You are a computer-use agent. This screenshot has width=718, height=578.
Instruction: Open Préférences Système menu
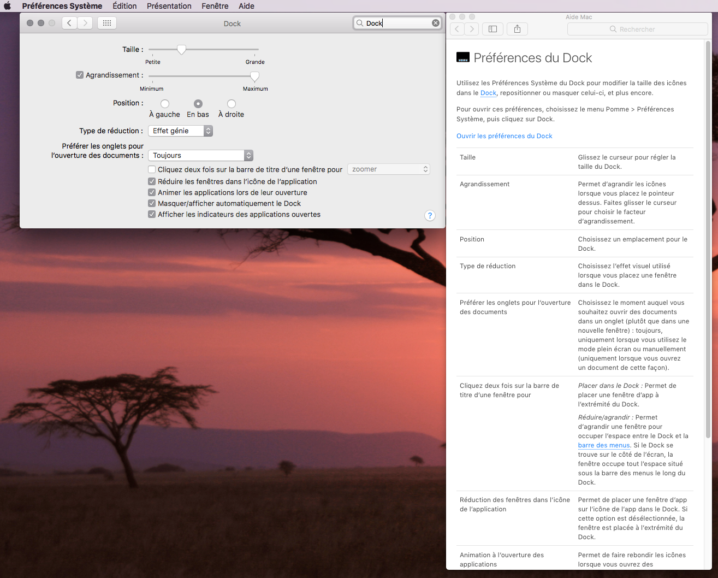(x=62, y=6)
